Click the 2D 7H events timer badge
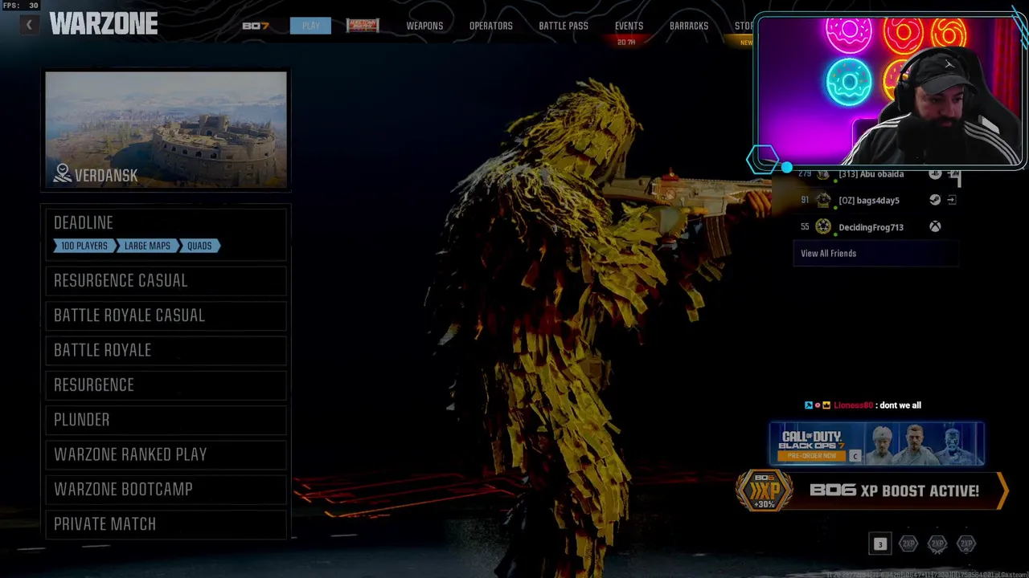The height and width of the screenshot is (578, 1029). [x=626, y=42]
